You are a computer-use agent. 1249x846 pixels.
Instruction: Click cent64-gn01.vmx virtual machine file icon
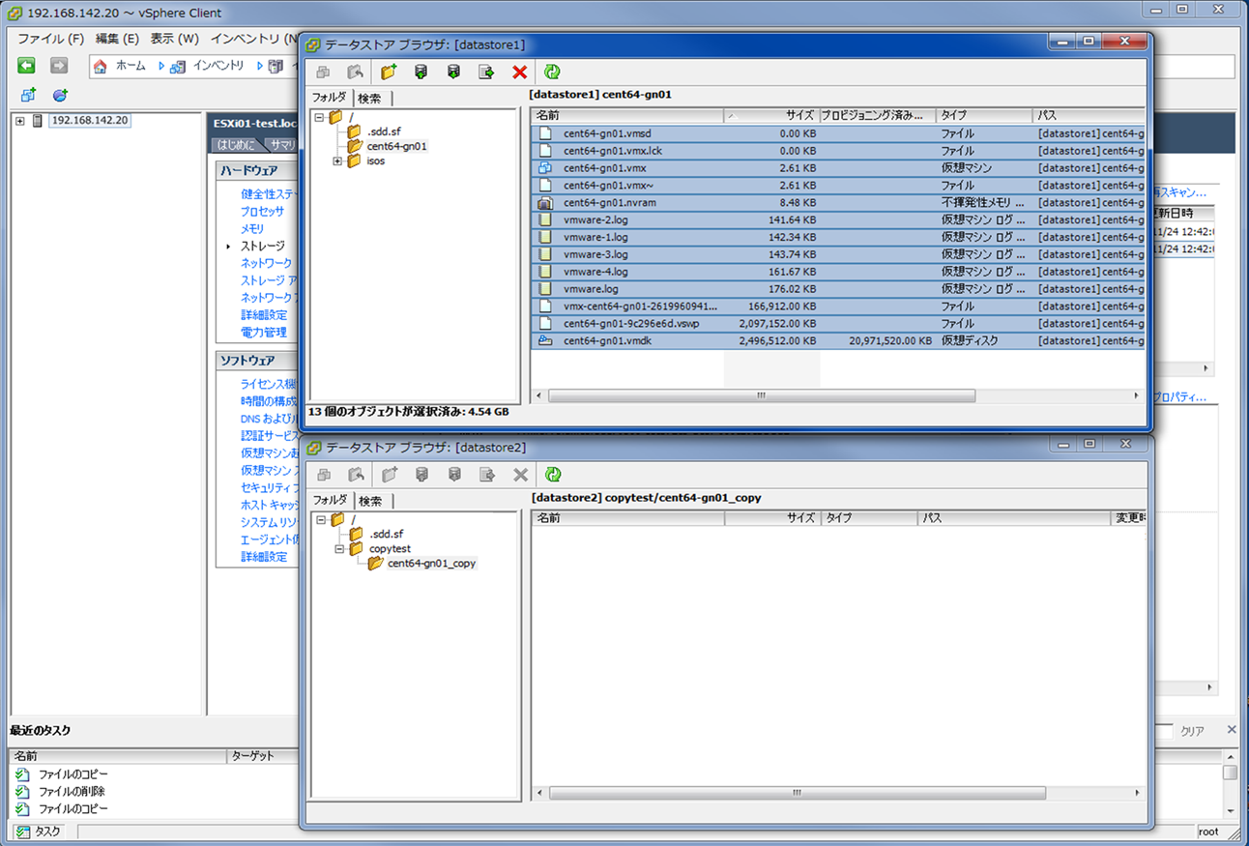tap(545, 168)
